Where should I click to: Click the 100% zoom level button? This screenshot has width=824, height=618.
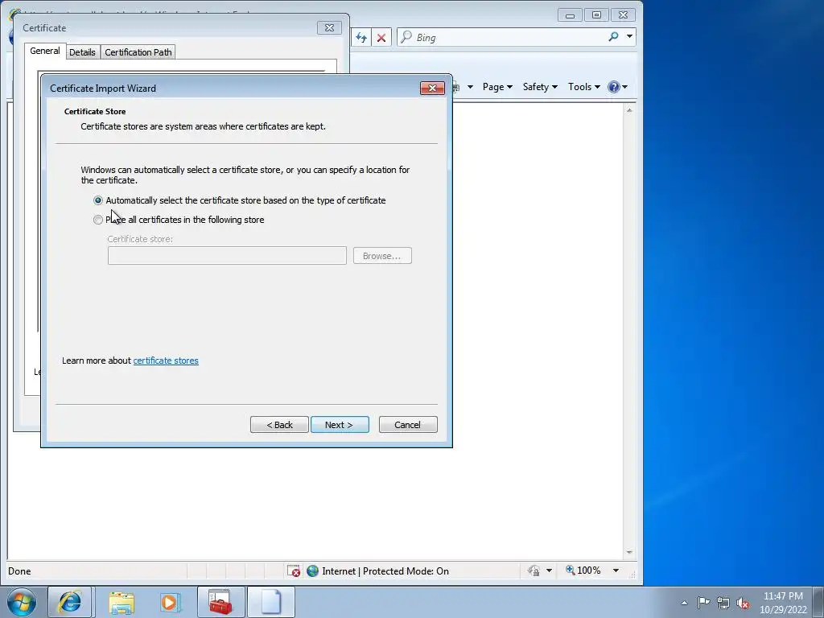583,571
